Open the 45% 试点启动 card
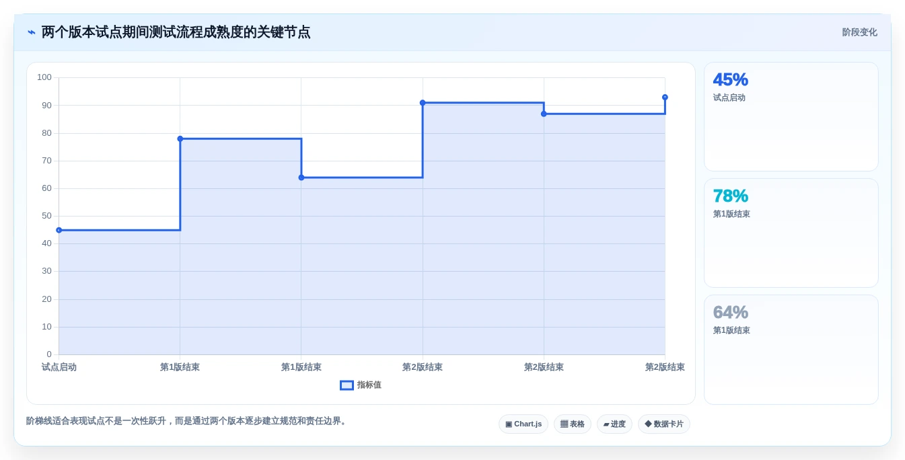This screenshot has height=460, width=905. (791, 117)
